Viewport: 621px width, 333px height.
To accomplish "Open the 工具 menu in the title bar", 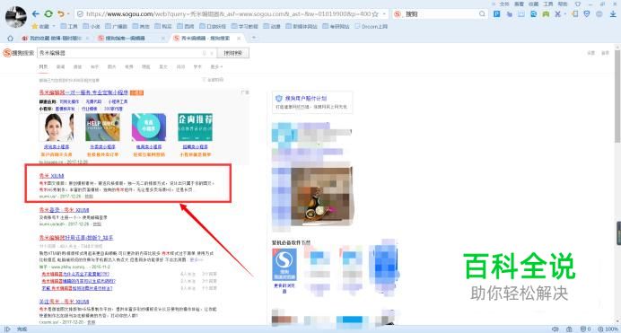I will click(x=547, y=4).
